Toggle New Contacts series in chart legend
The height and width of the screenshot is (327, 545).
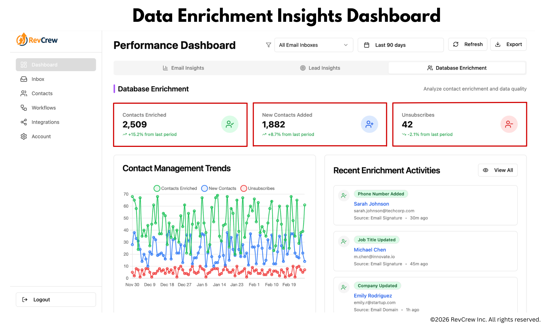[219, 188]
